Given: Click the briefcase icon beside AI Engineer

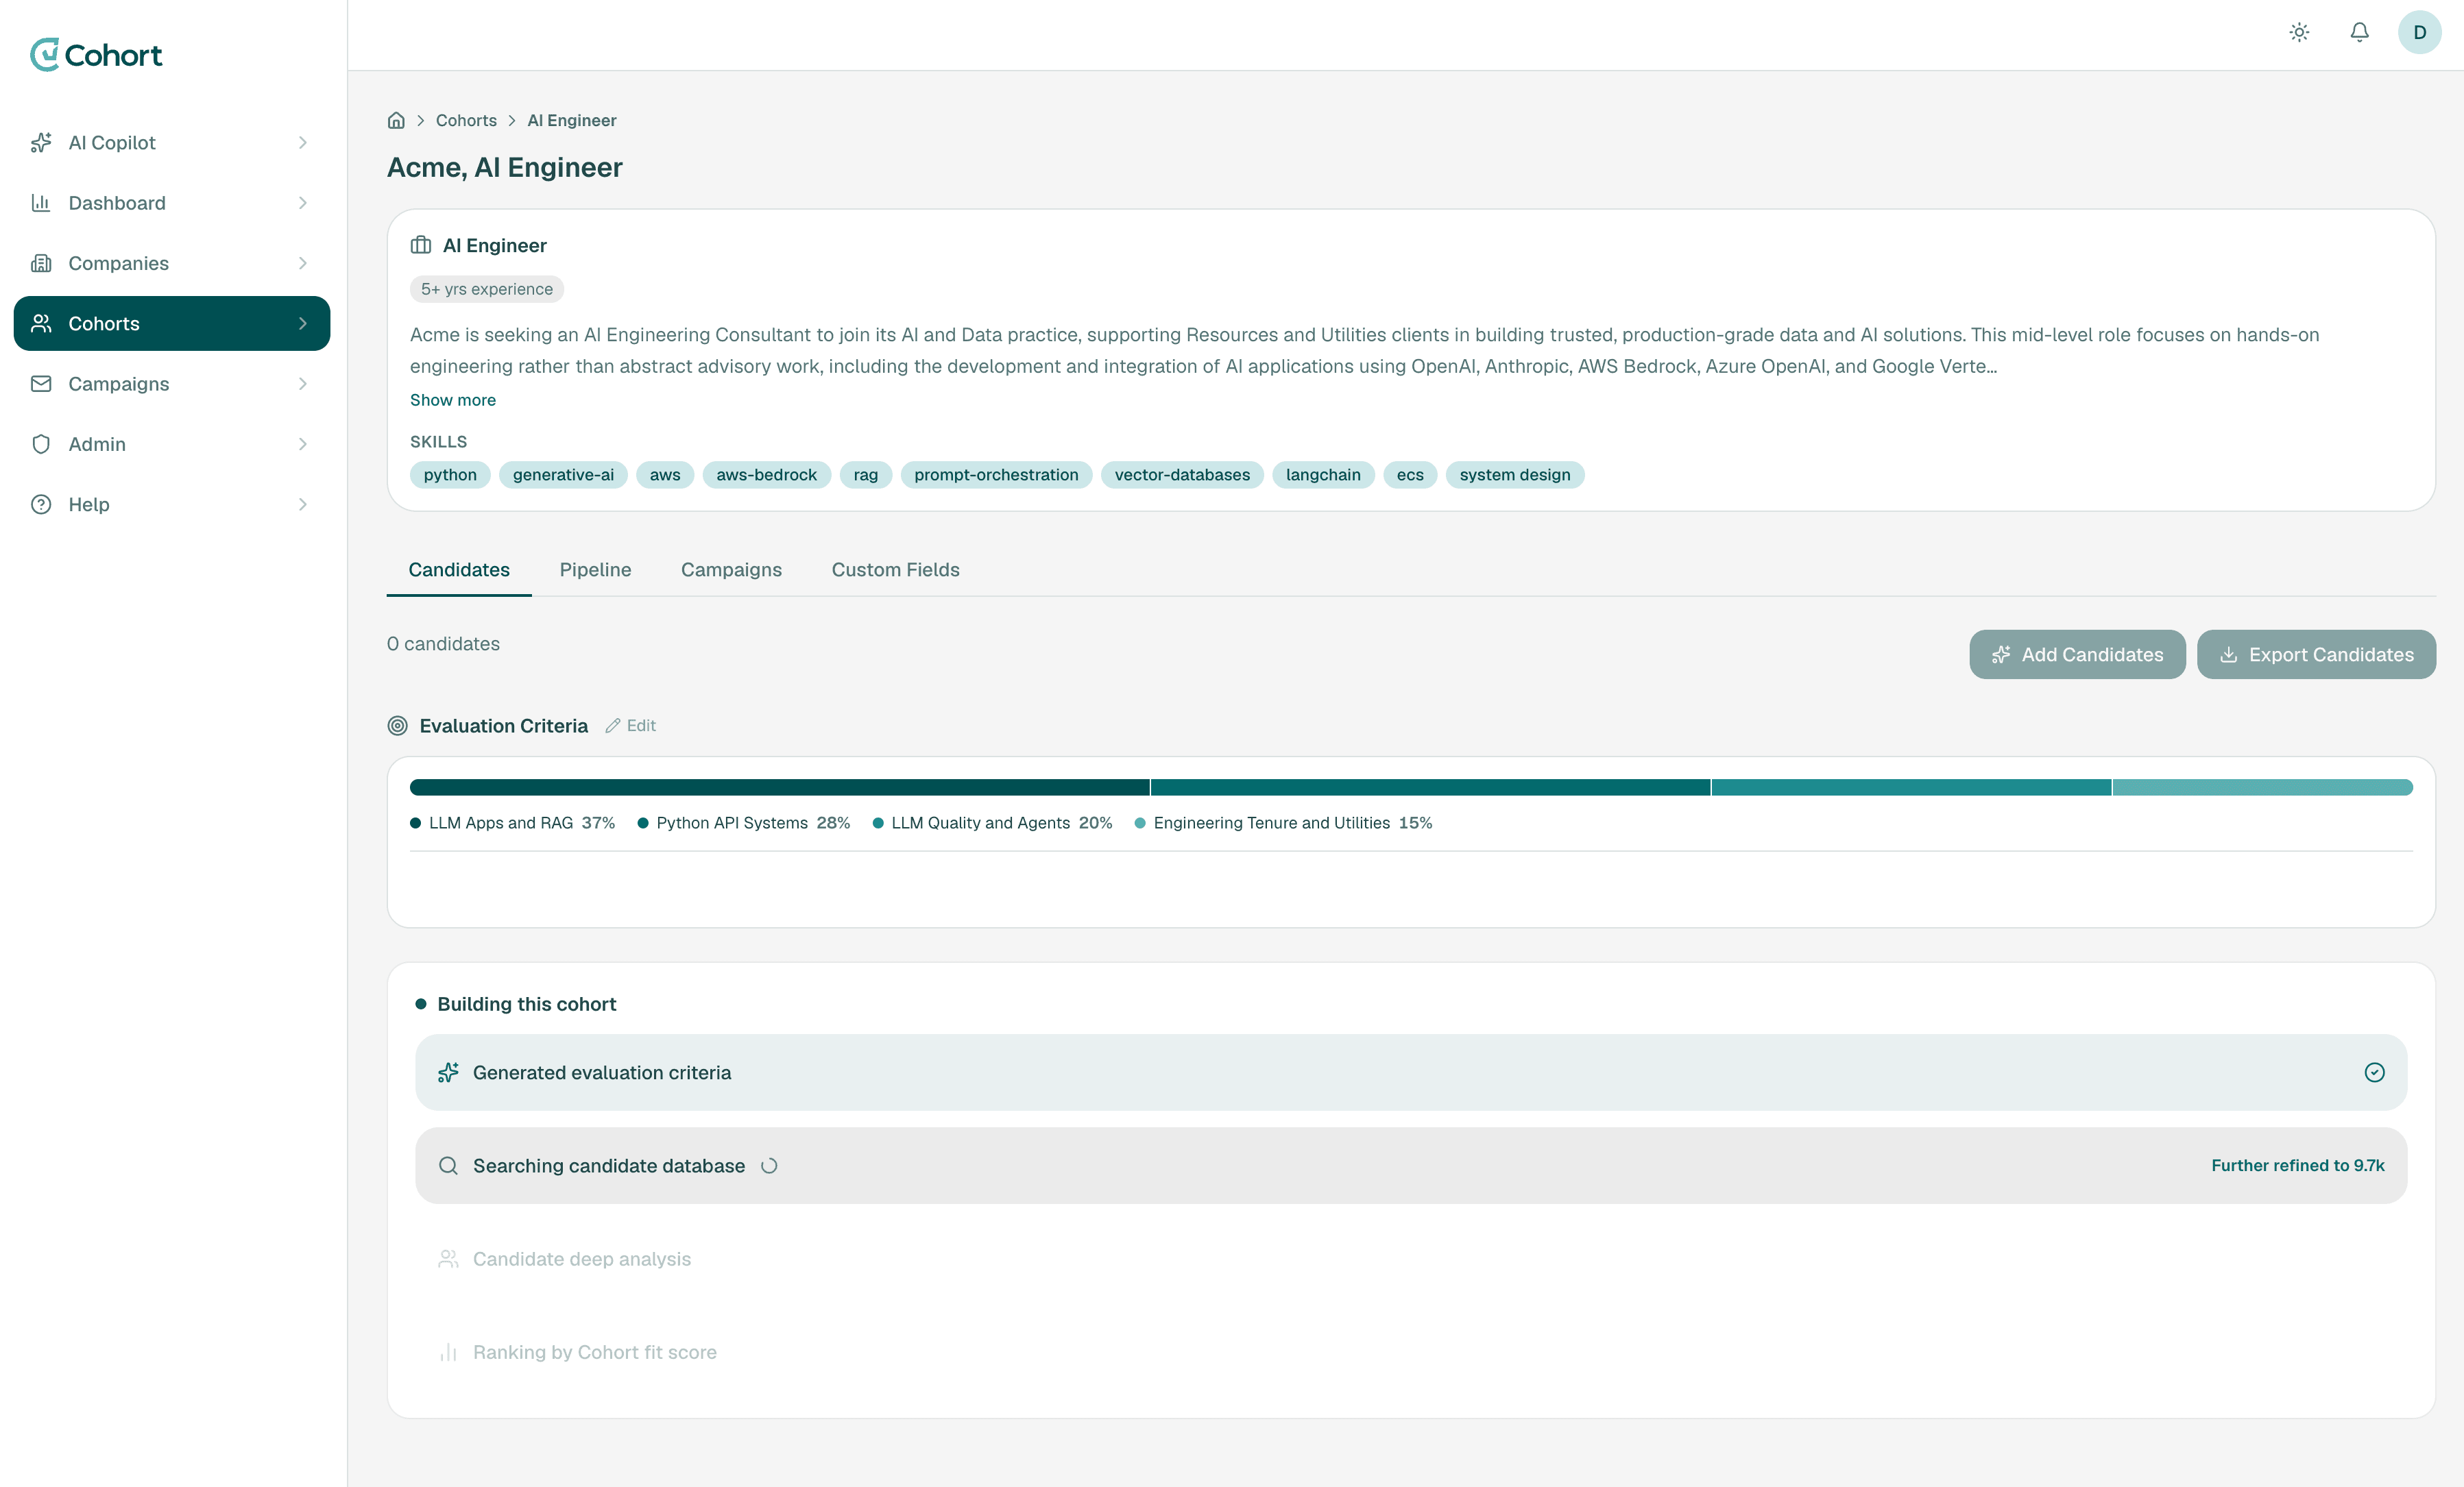Looking at the screenshot, I should (421, 245).
